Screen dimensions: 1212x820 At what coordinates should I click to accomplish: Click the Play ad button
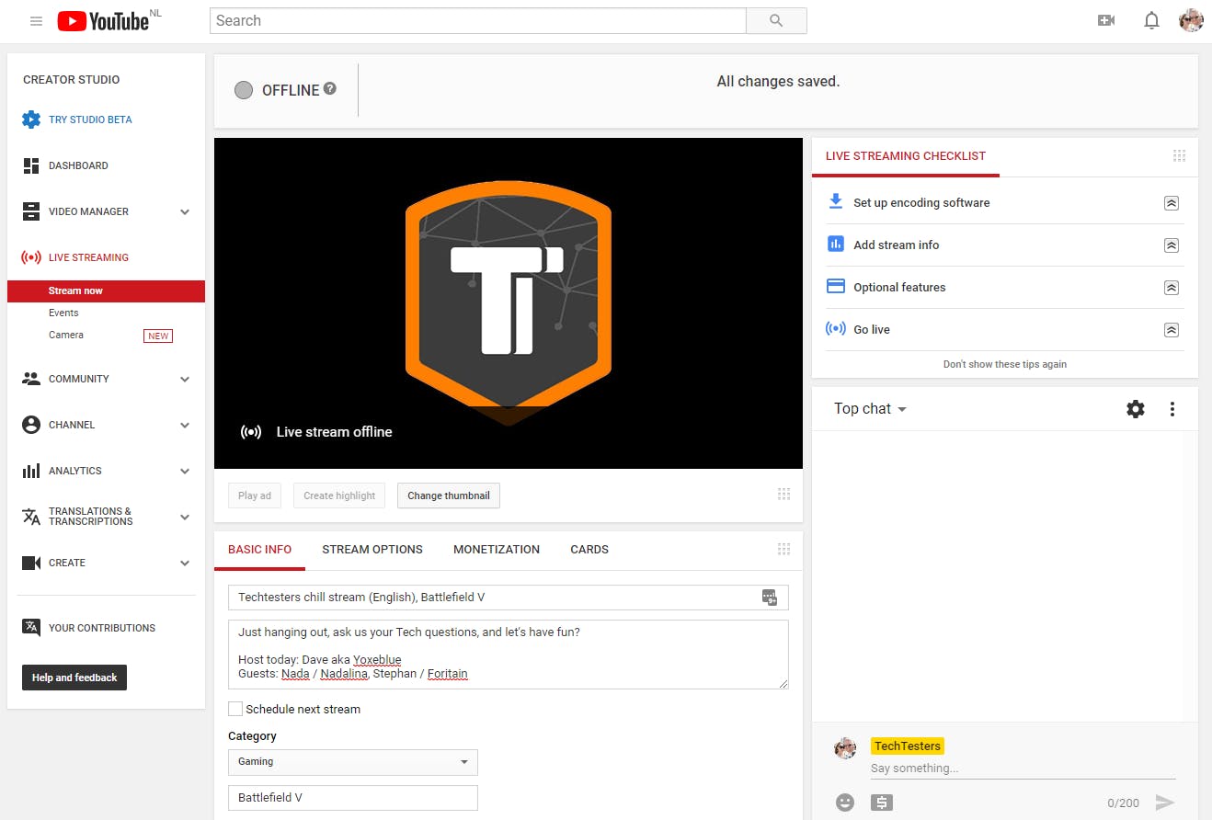pos(255,495)
